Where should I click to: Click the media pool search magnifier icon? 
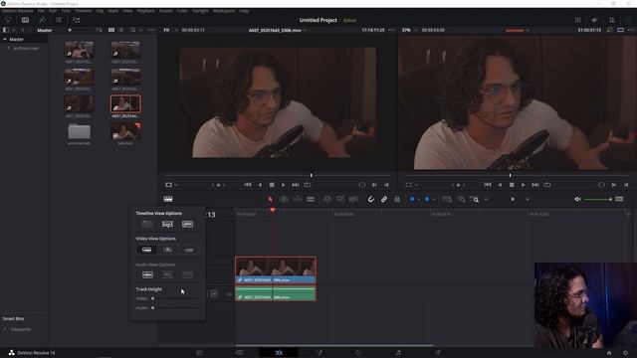[x=132, y=30]
